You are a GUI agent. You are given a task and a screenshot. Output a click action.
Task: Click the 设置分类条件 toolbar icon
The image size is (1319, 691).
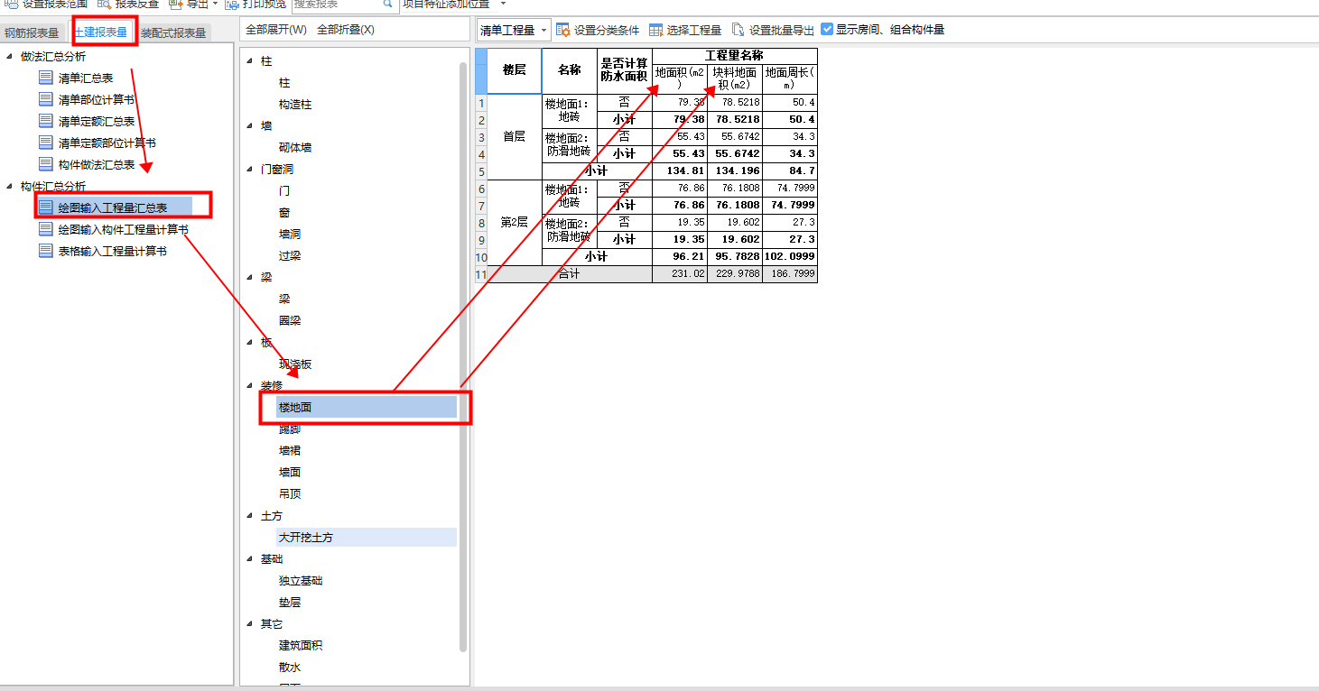tap(563, 30)
